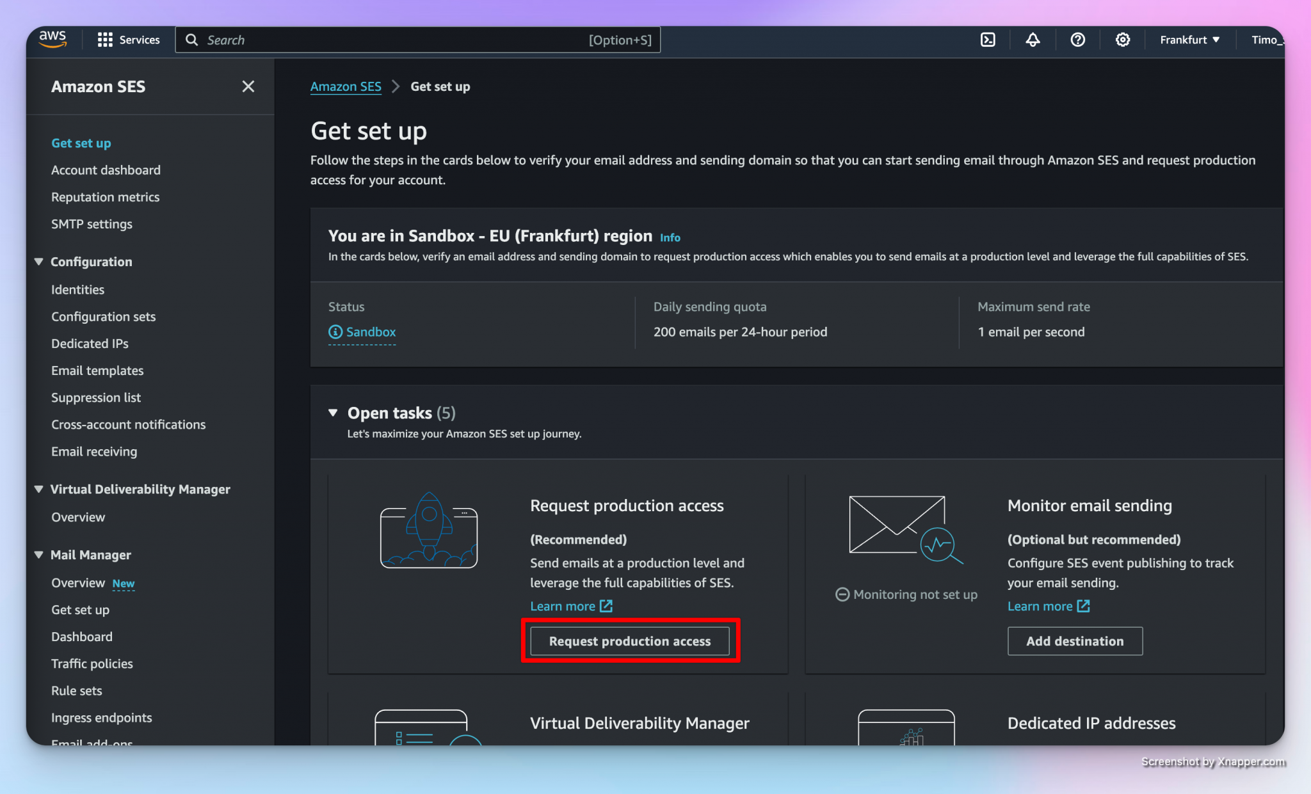
Task: Open Identities in the sidebar
Action: click(x=77, y=290)
